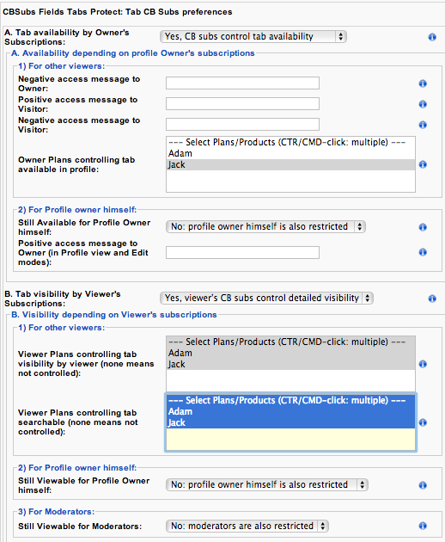The width and height of the screenshot is (445, 542).
Task: Click info icon beside tab searchable plans list
Action: 423,422
